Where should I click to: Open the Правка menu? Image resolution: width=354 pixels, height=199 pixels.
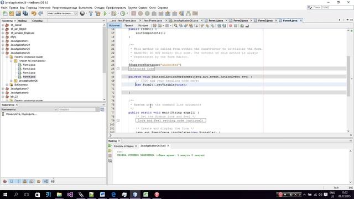point(13,8)
